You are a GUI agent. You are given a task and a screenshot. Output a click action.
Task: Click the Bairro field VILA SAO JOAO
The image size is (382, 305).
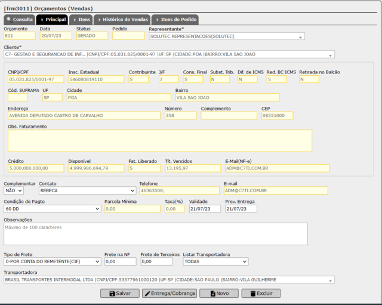coord(227,97)
